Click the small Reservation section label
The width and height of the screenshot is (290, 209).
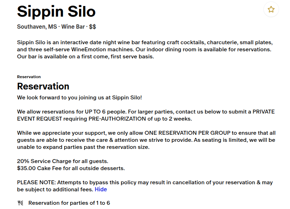29,77
